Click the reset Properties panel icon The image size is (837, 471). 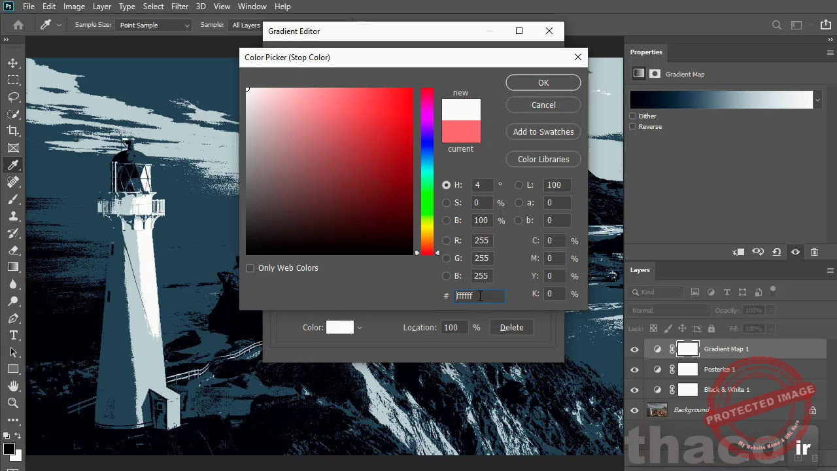(777, 252)
